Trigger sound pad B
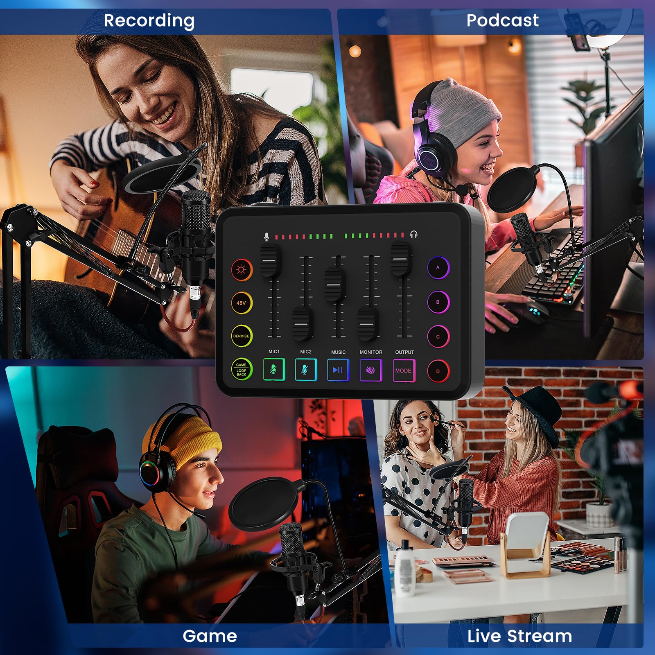 (x=438, y=302)
